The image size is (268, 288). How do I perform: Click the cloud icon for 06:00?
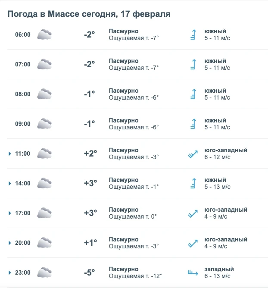pos(44,34)
